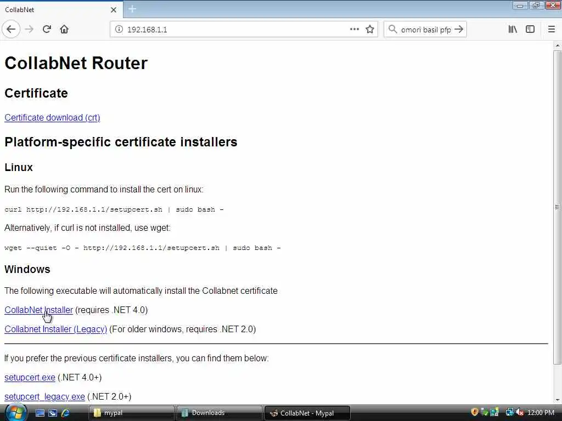Launch Internet Explorer from quick launch
Image resolution: width=562 pixels, height=421 pixels.
[65, 413]
